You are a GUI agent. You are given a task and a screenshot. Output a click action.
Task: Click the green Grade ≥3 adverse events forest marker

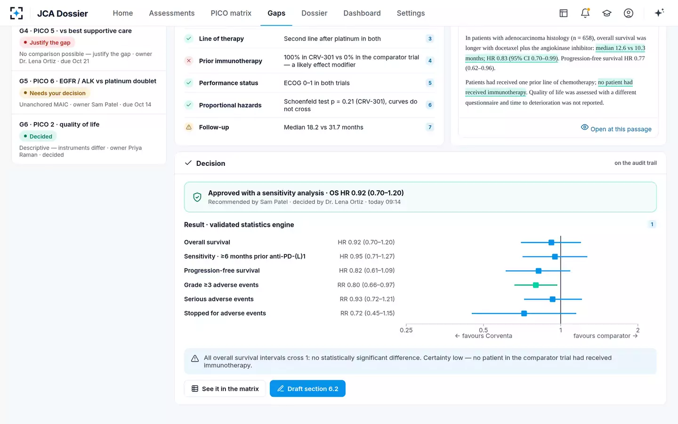click(536, 285)
